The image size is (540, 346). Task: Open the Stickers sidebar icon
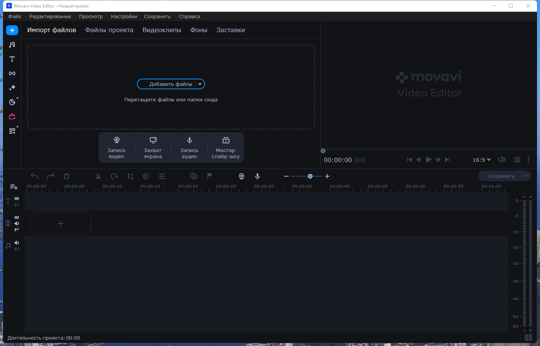click(x=12, y=102)
